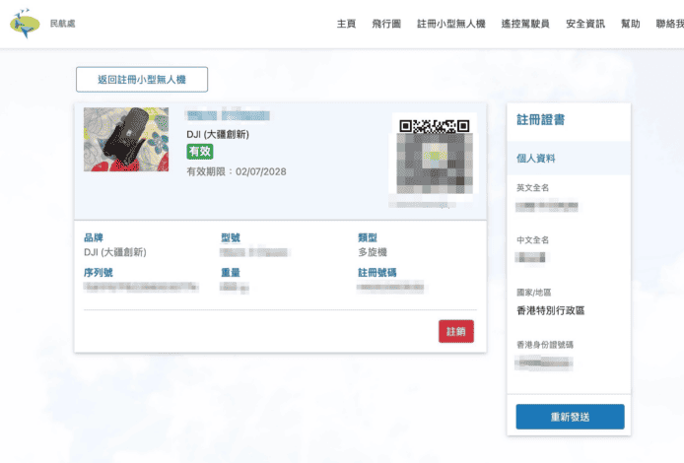The height and width of the screenshot is (463, 684).
Task: Click the QR code image
Action: click(x=434, y=155)
